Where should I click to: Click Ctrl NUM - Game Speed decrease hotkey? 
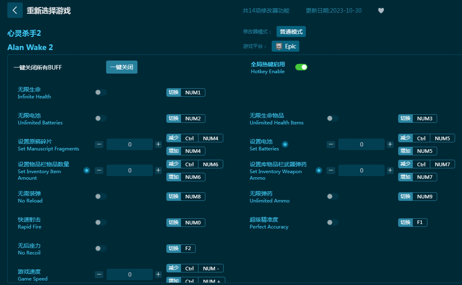[x=195, y=268]
